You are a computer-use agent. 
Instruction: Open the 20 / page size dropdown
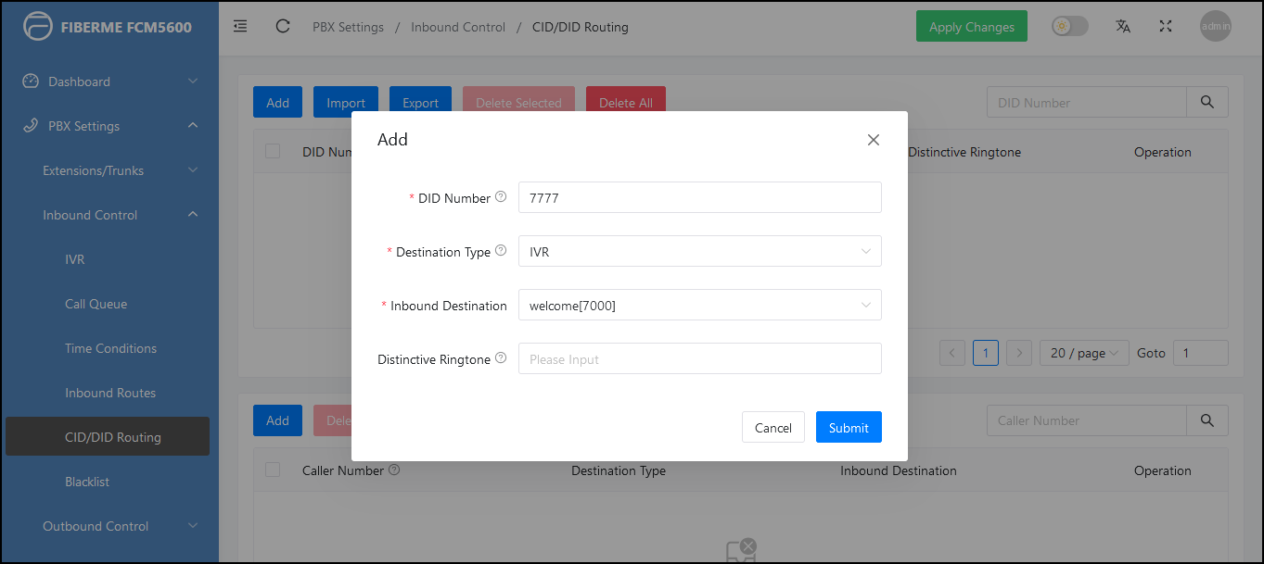pos(1084,353)
